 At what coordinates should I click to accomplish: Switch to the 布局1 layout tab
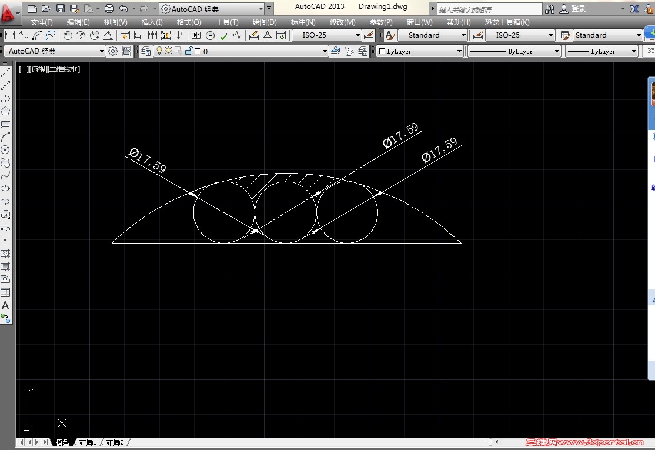click(x=87, y=442)
